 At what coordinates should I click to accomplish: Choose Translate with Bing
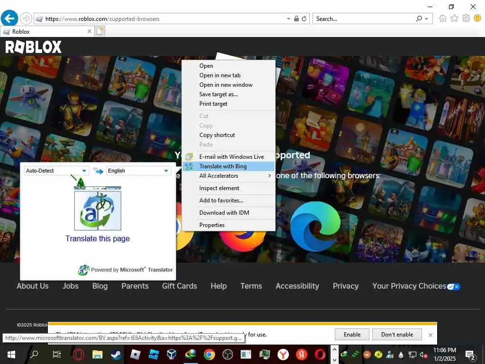pyautogui.click(x=228, y=166)
